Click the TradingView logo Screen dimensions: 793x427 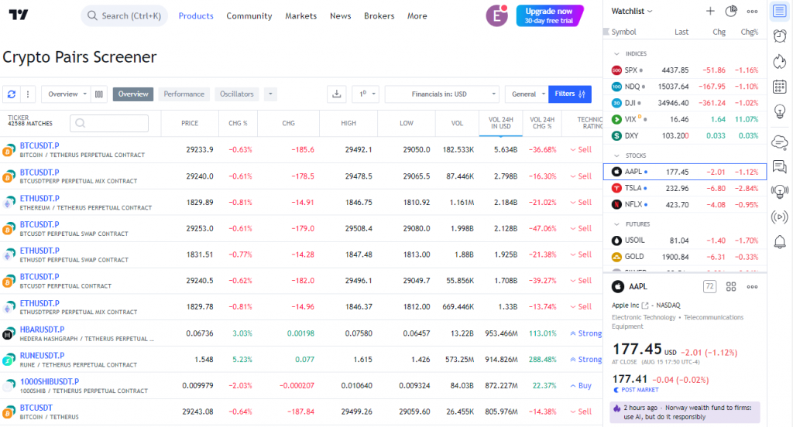coord(19,15)
